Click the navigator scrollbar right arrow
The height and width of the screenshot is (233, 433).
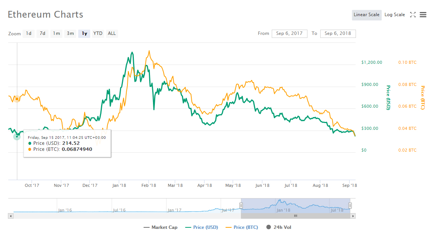point(353,216)
